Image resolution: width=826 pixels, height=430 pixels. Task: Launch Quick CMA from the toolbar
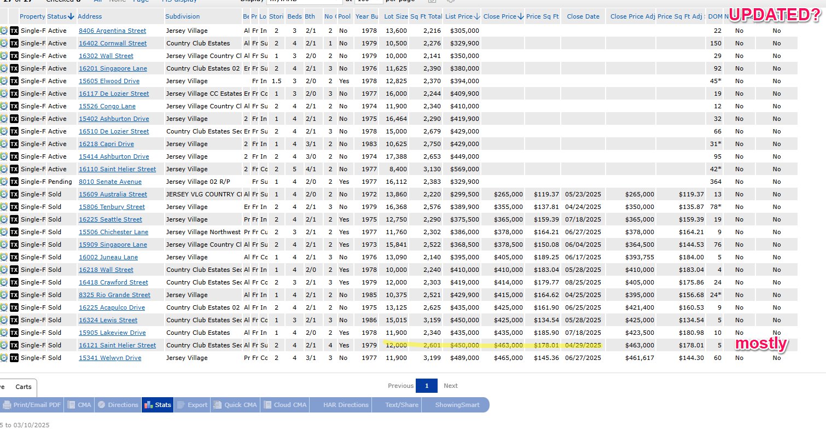tap(235, 405)
